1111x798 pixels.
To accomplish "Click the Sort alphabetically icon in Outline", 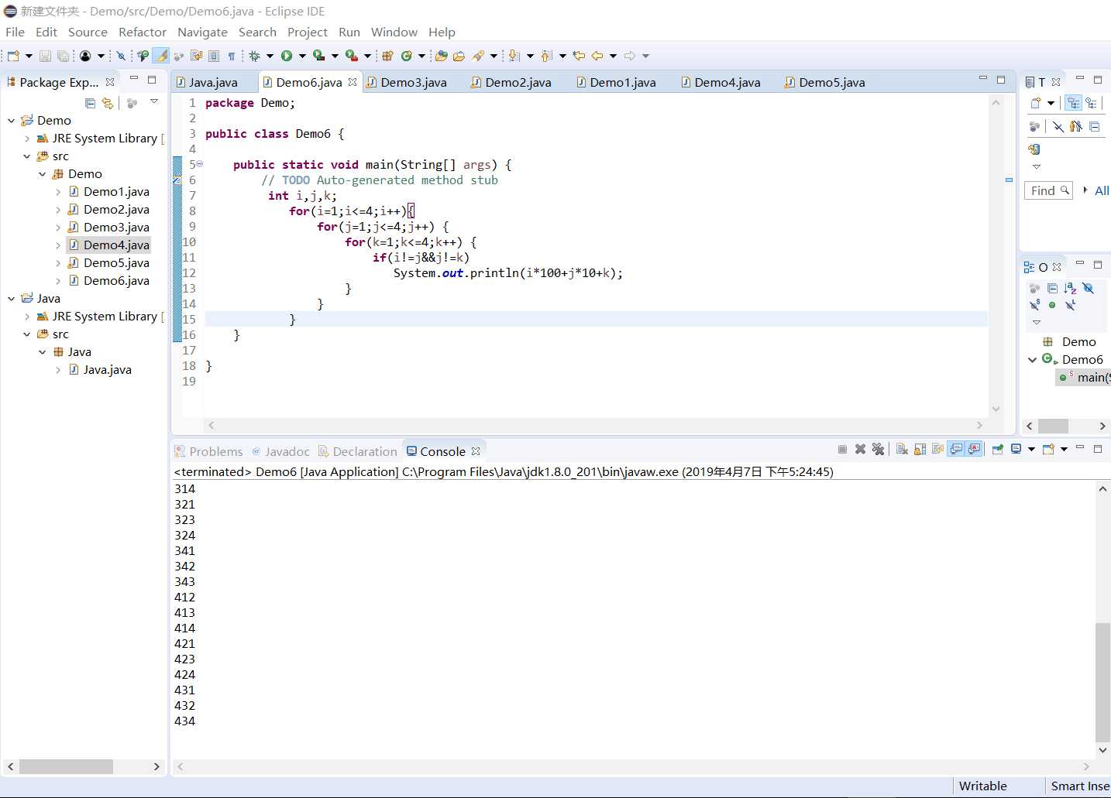I will pyautogui.click(x=1070, y=288).
